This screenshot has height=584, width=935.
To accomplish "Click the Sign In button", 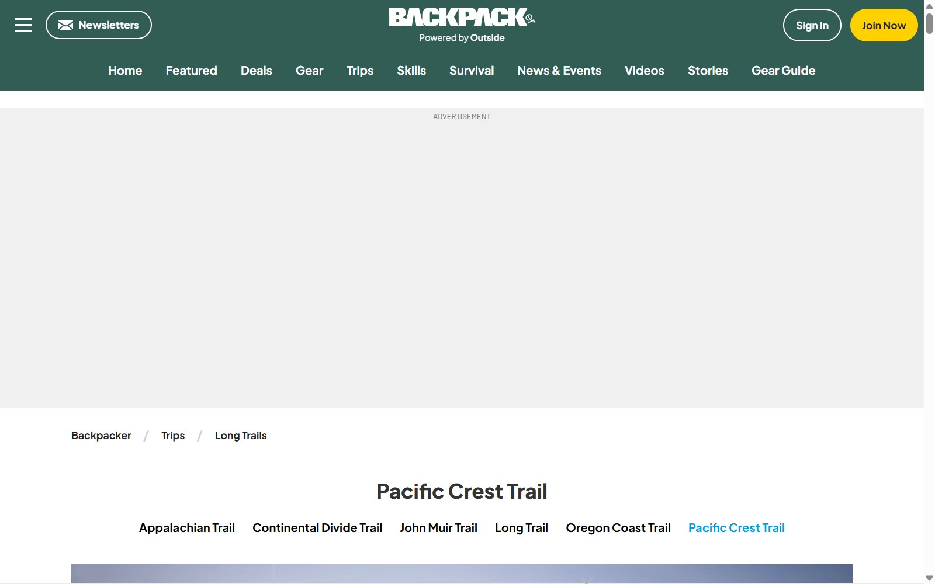I will (x=812, y=25).
